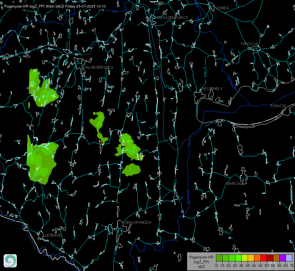295x271 pixels.
Task: Click the NAGYKANIZSA city label
Action: (138, 222)
